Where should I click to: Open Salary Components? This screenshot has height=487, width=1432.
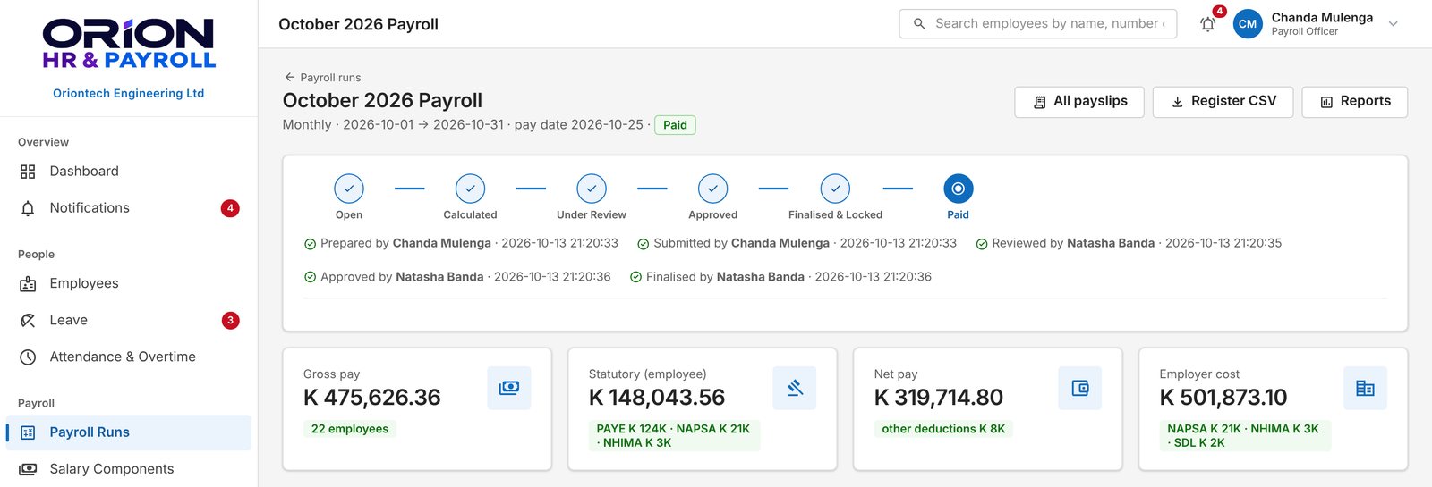[x=128, y=469]
